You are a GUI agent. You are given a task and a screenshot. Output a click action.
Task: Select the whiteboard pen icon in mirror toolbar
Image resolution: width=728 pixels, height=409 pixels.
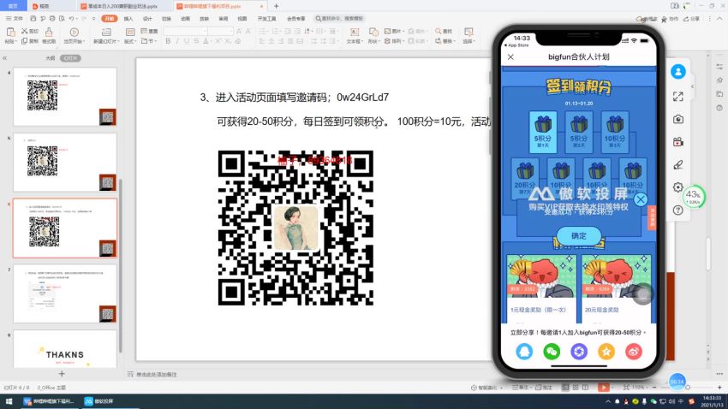coord(677,164)
